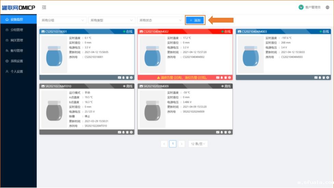
Task: Click trash icon on CS20210318001 card
Action: 127,78
